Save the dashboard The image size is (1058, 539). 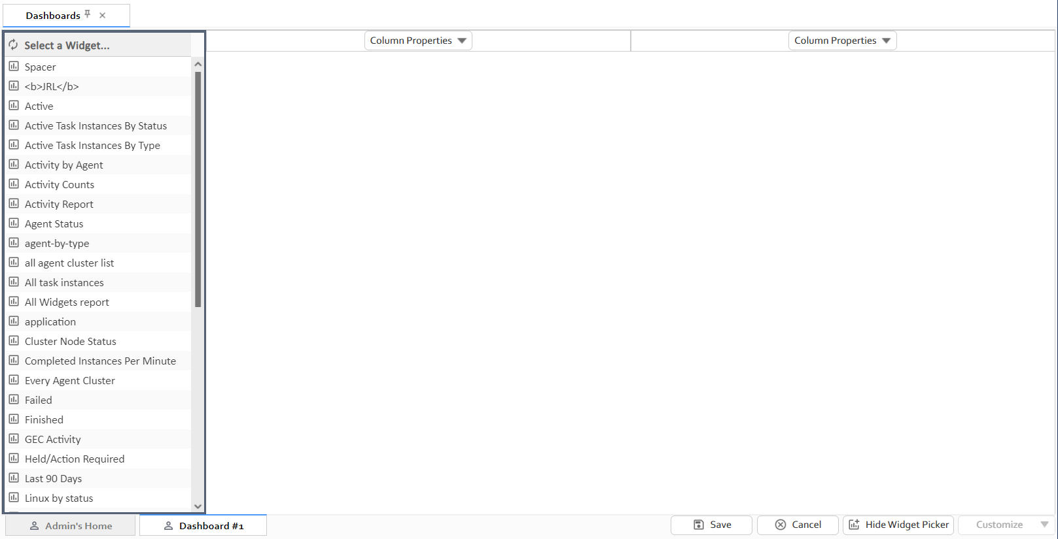[711, 525]
